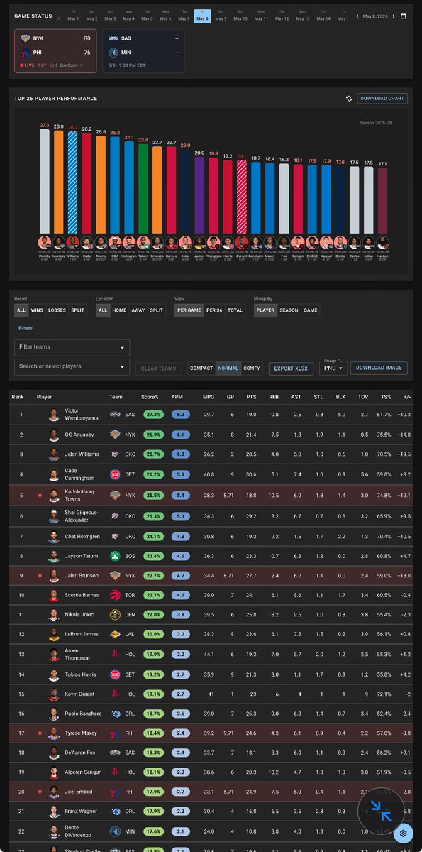
Task: Group by GAME
Action: pyautogui.click(x=311, y=310)
